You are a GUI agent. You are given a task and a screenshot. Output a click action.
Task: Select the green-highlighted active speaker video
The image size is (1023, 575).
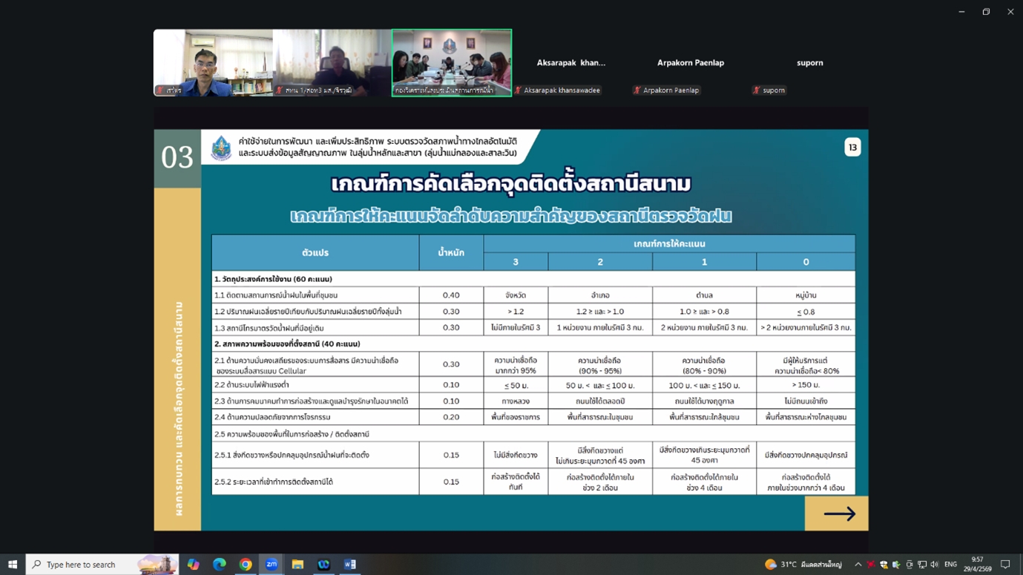451,62
